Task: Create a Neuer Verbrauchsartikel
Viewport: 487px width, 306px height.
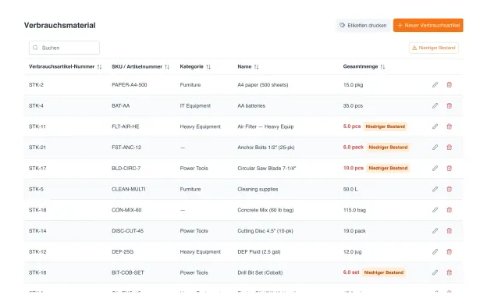Action: [x=428, y=26]
